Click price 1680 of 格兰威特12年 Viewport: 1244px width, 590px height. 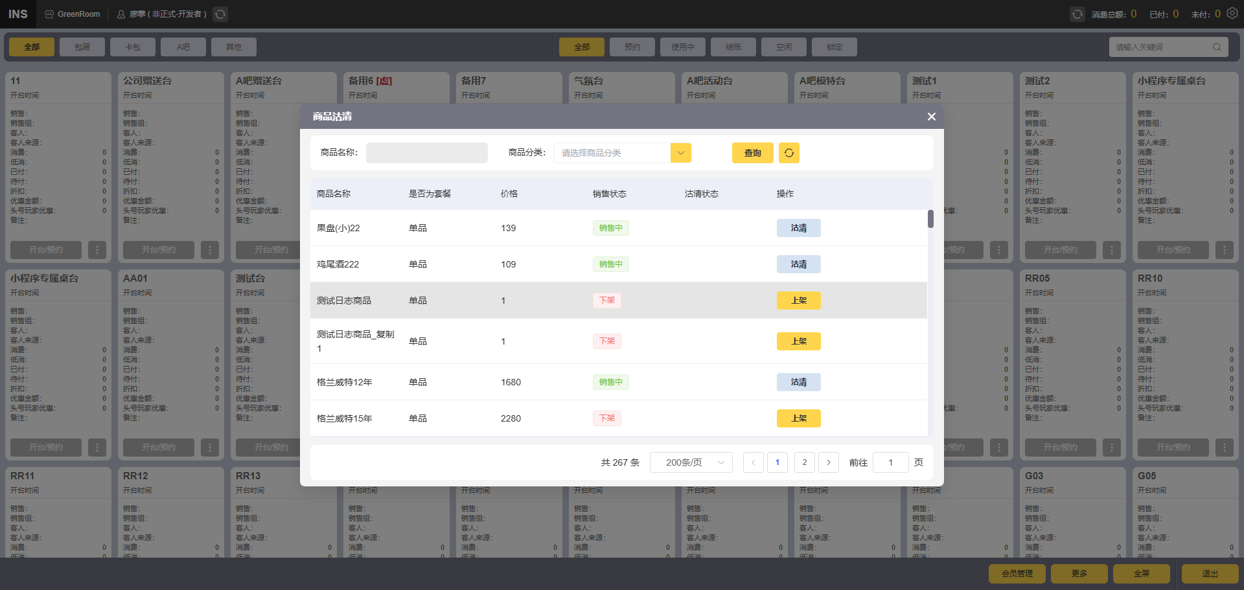pyautogui.click(x=511, y=382)
